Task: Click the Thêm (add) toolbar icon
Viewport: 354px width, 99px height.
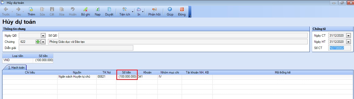Action: point(31,9)
